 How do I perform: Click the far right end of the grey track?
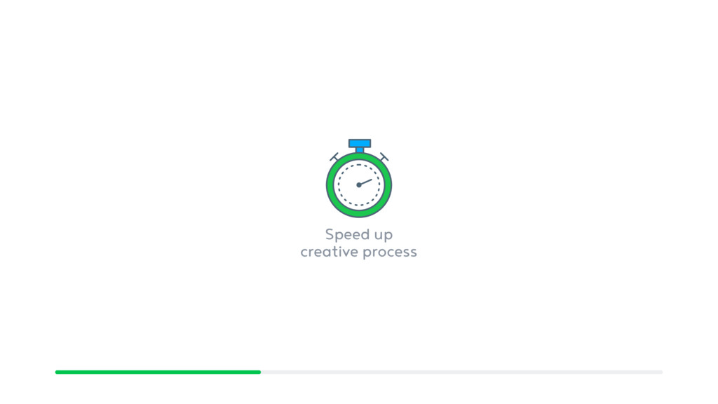pos(661,372)
